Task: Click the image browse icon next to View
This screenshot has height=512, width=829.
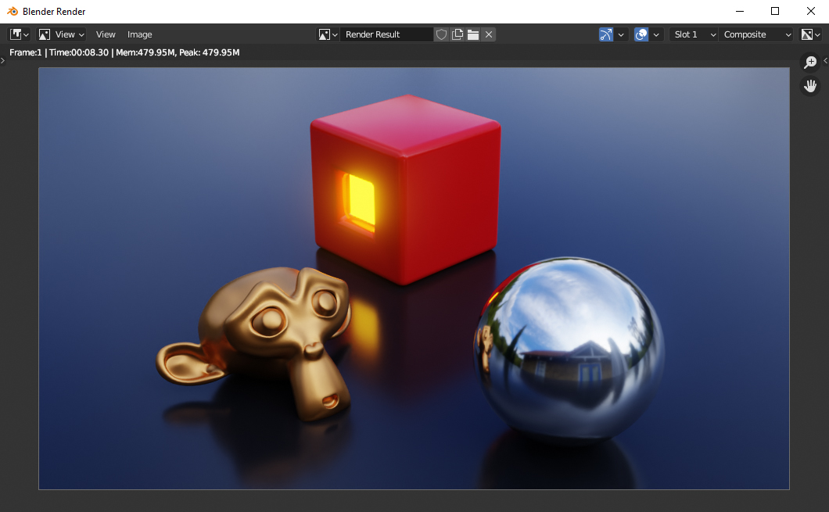Action: point(45,34)
